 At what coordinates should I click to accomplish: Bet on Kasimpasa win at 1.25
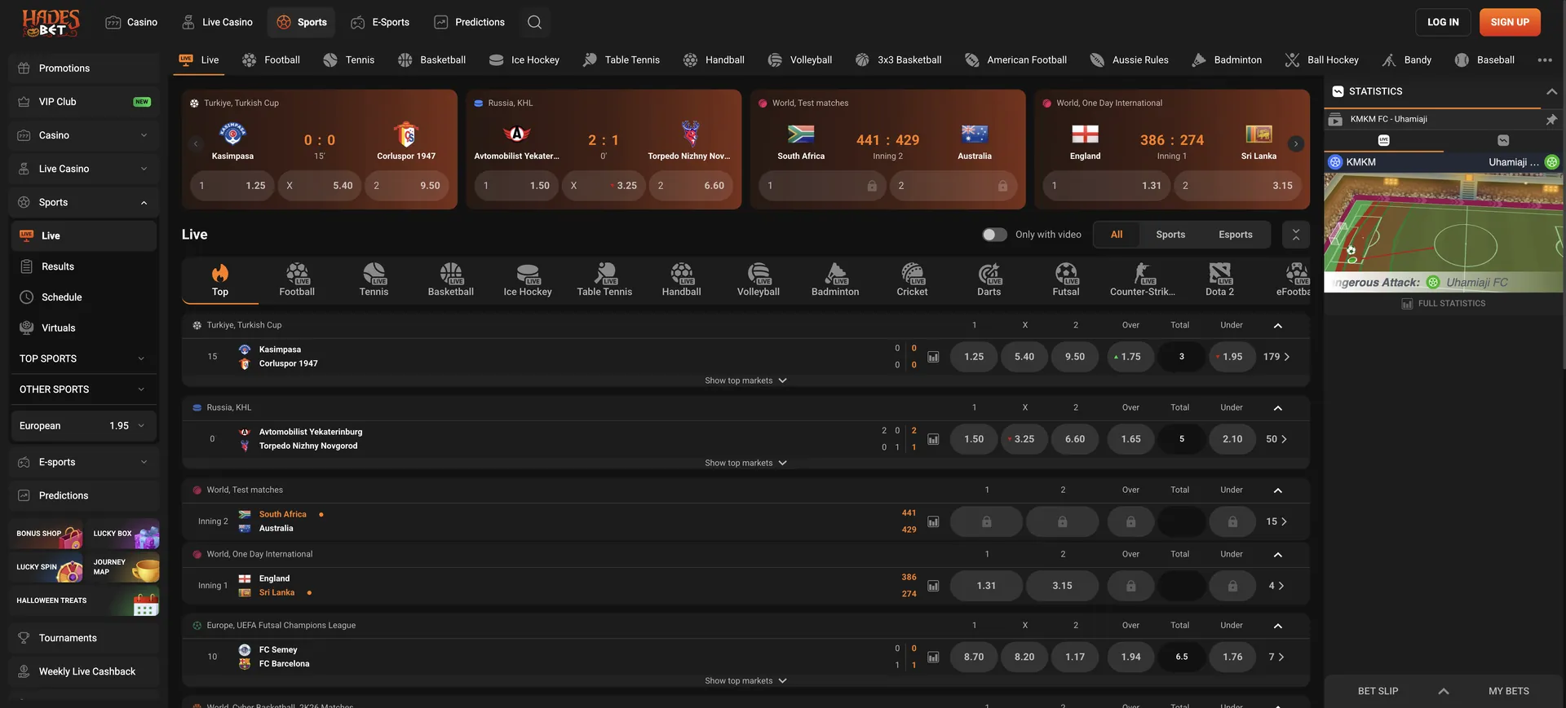973,357
